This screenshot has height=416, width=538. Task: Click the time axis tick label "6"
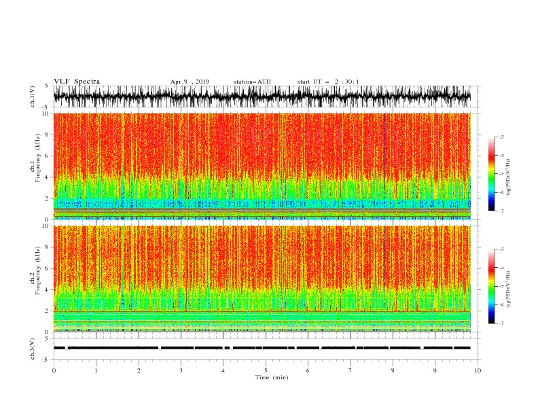click(x=308, y=370)
